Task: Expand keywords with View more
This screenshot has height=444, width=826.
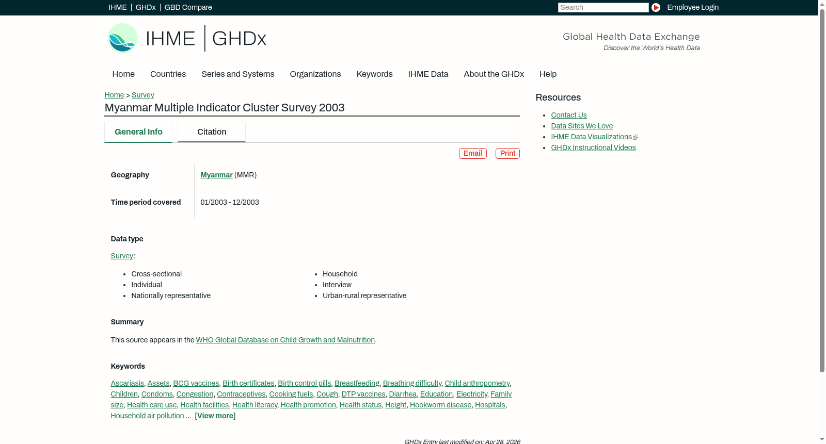Action: click(x=215, y=416)
